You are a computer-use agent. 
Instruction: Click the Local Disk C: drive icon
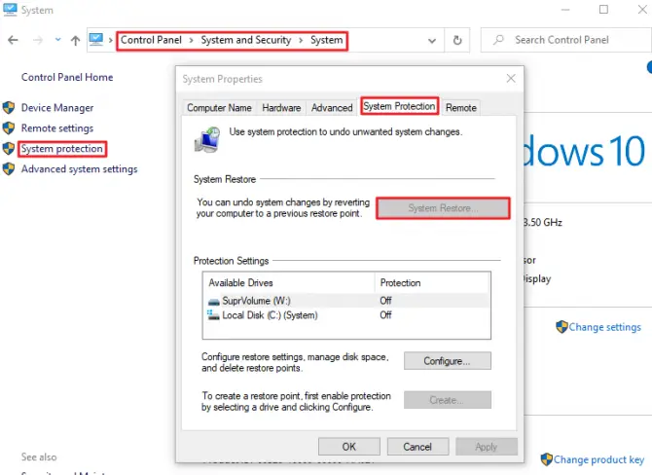[x=213, y=314]
